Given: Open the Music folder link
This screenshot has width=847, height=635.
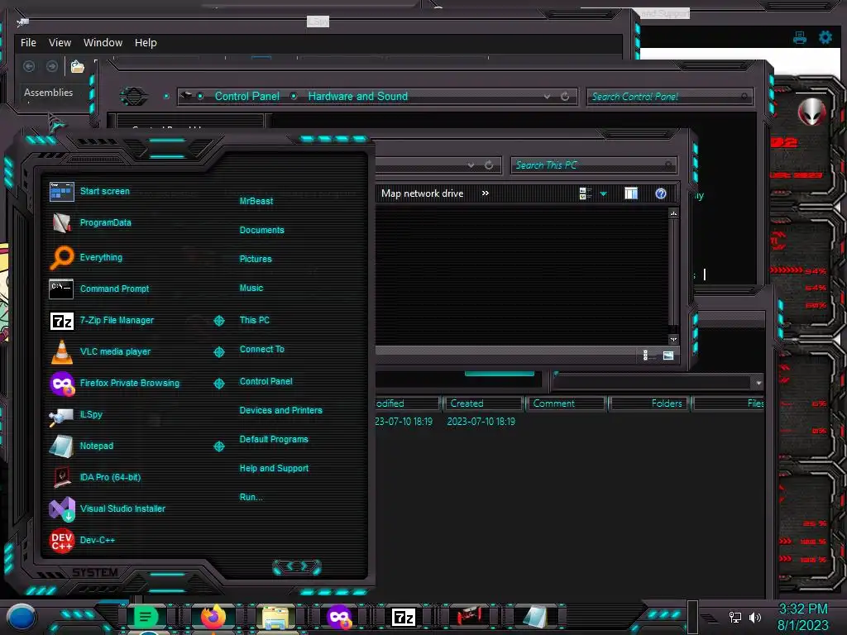Looking at the screenshot, I should click(251, 288).
